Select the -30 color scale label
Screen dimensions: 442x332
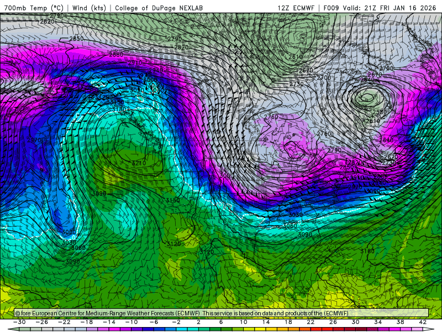(19, 322)
